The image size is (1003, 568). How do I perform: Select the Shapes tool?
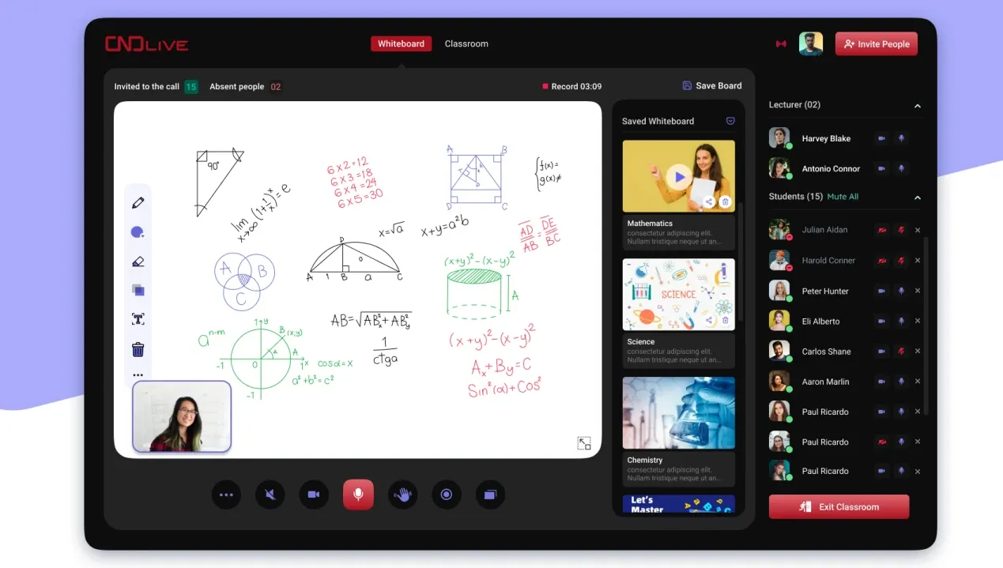click(138, 290)
